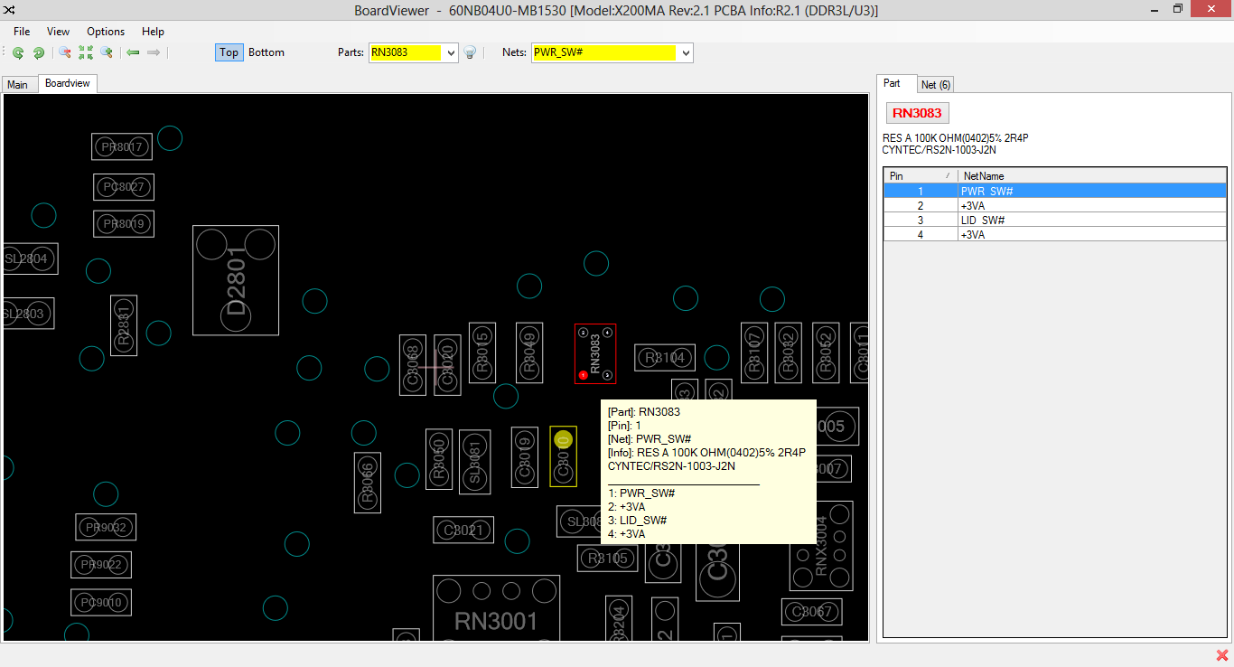The height and width of the screenshot is (667, 1234).
Task: Select pin 3 of RN3083 on board
Action: 608,375
